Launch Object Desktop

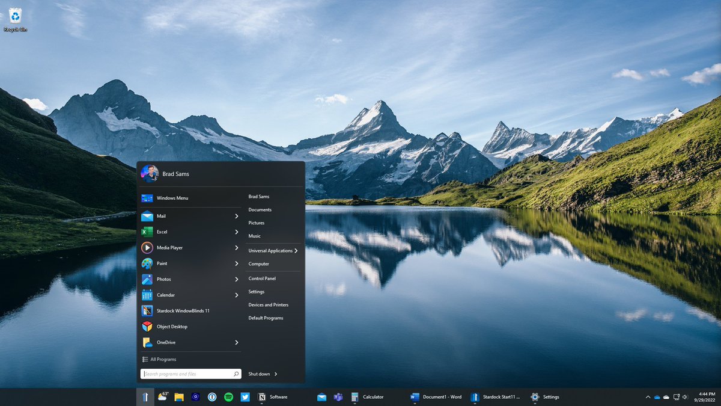[190, 327]
